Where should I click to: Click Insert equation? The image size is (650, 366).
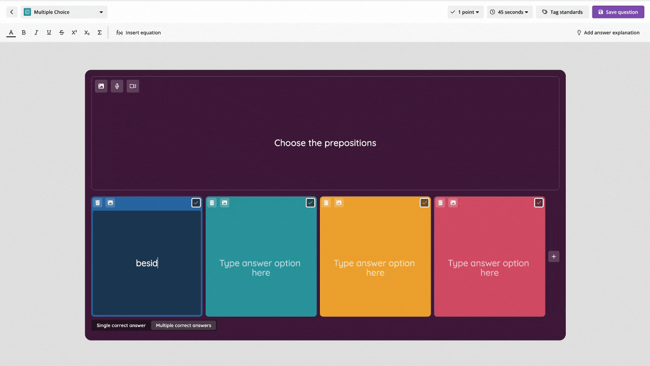[x=138, y=33]
